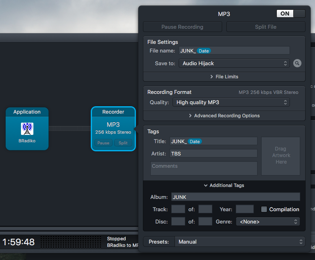Screen dimensions: 315x260
Task: Open the Presets Manual dropdown
Action: pos(240,242)
